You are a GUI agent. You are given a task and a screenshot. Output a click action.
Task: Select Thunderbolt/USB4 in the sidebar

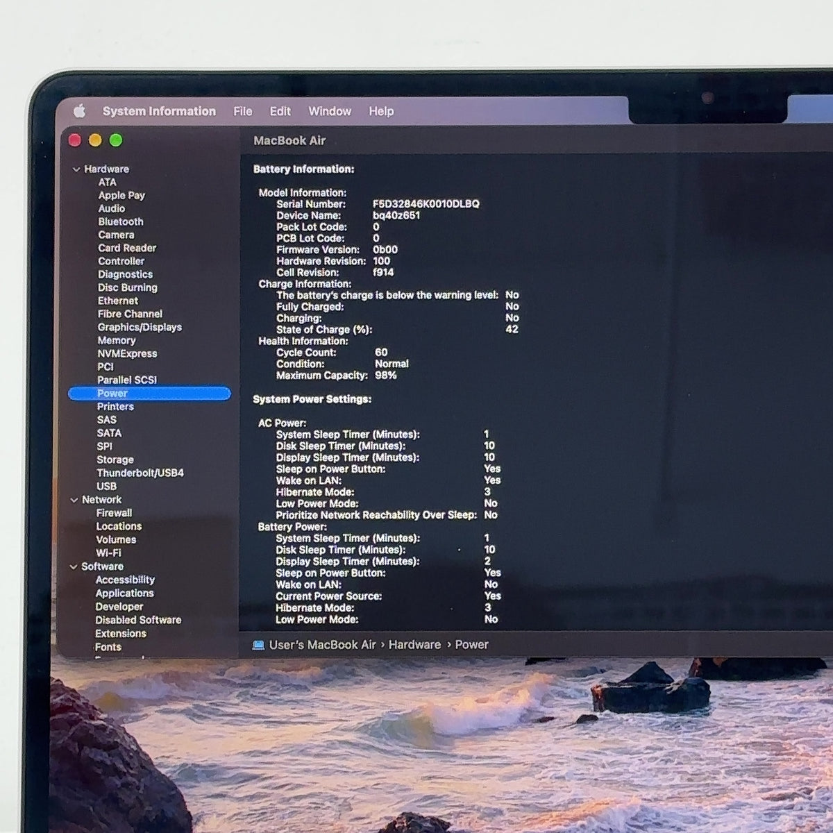tap(140, 473)
